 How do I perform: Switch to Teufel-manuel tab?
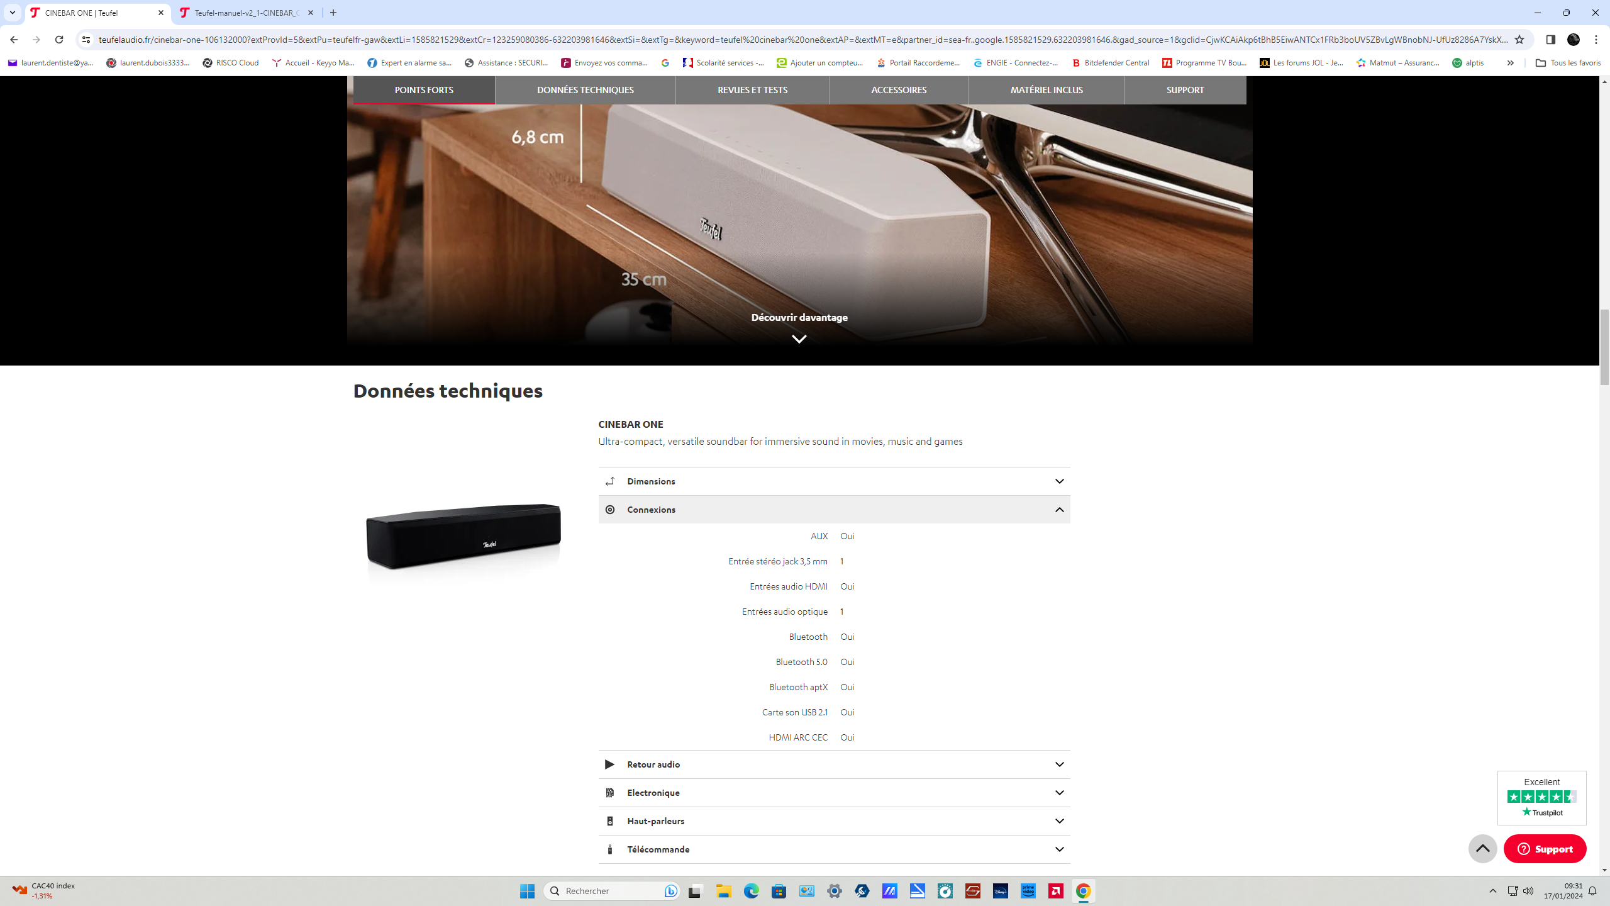(245, 13)
